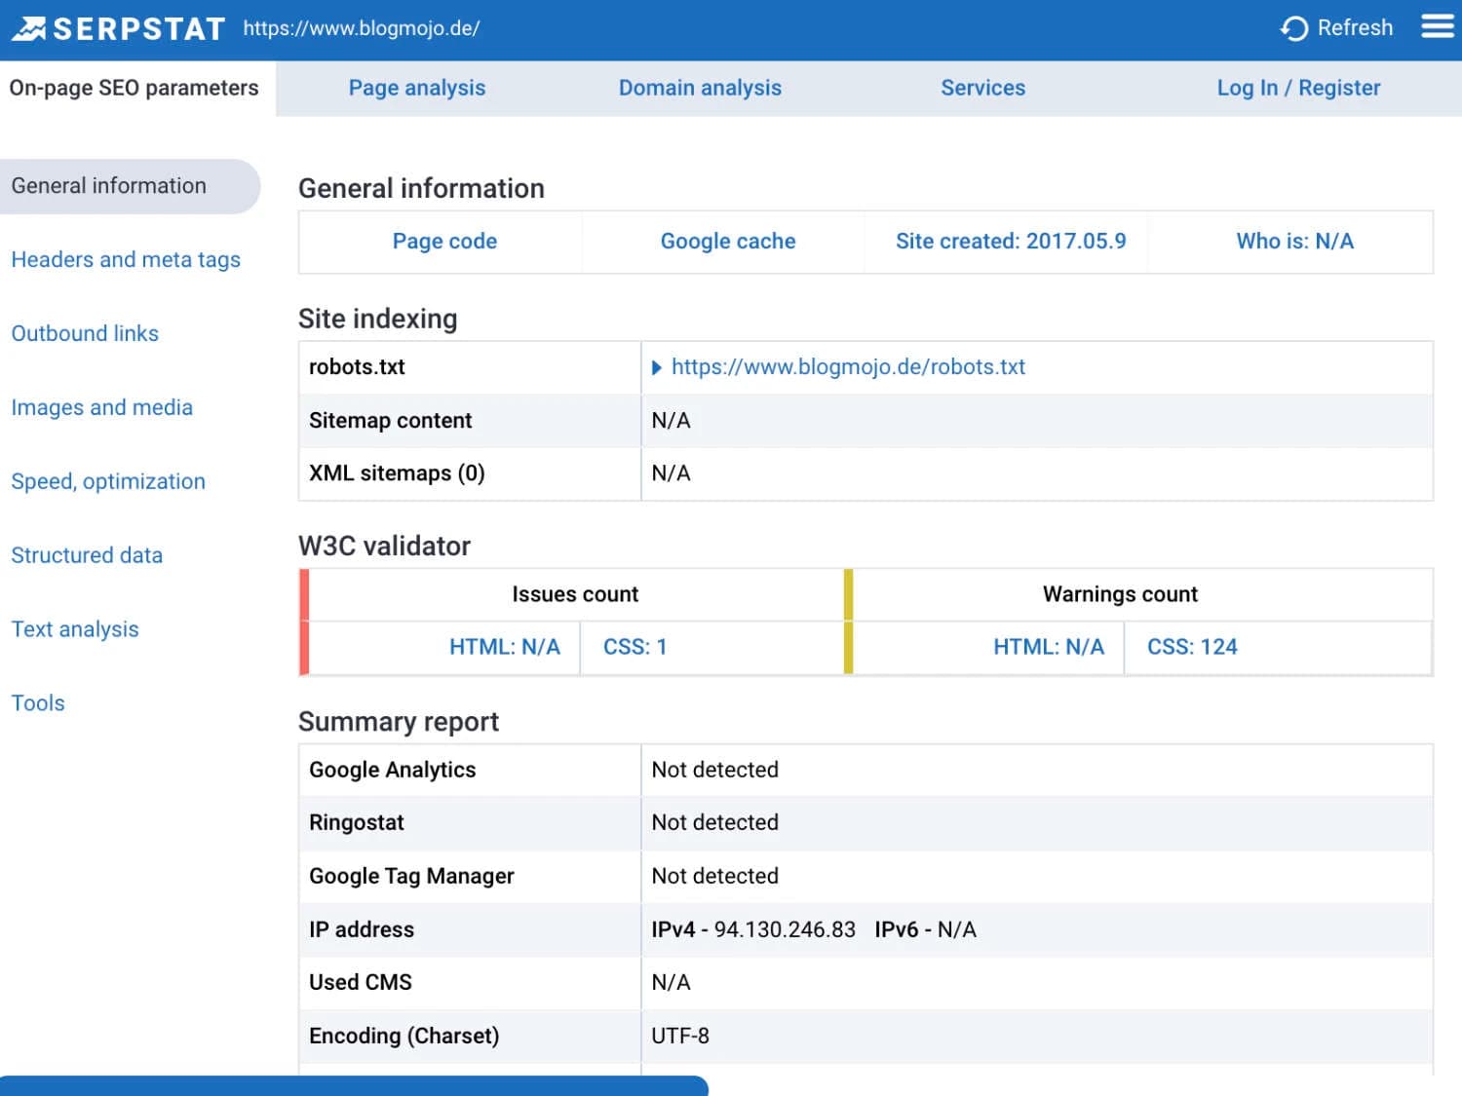
Task: Select the Images and media section
Action: coord(102,407)
